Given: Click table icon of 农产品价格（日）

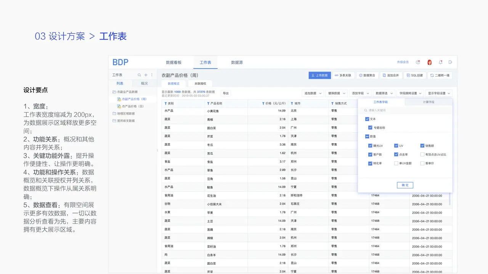Looking at the screenshot, I should (119, 106).
